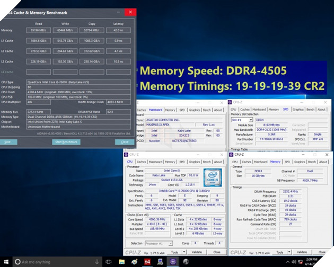Click the globe icon on the taskbar
This screenshot has height=267, width=334.
pos(186,262)
